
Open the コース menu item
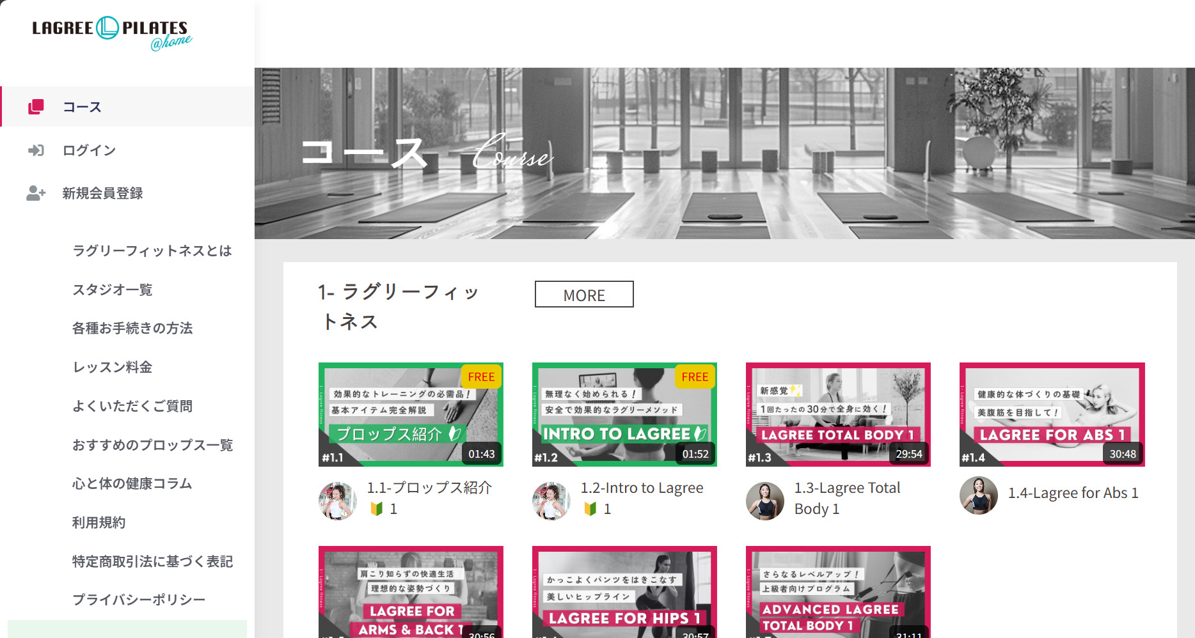128,107
